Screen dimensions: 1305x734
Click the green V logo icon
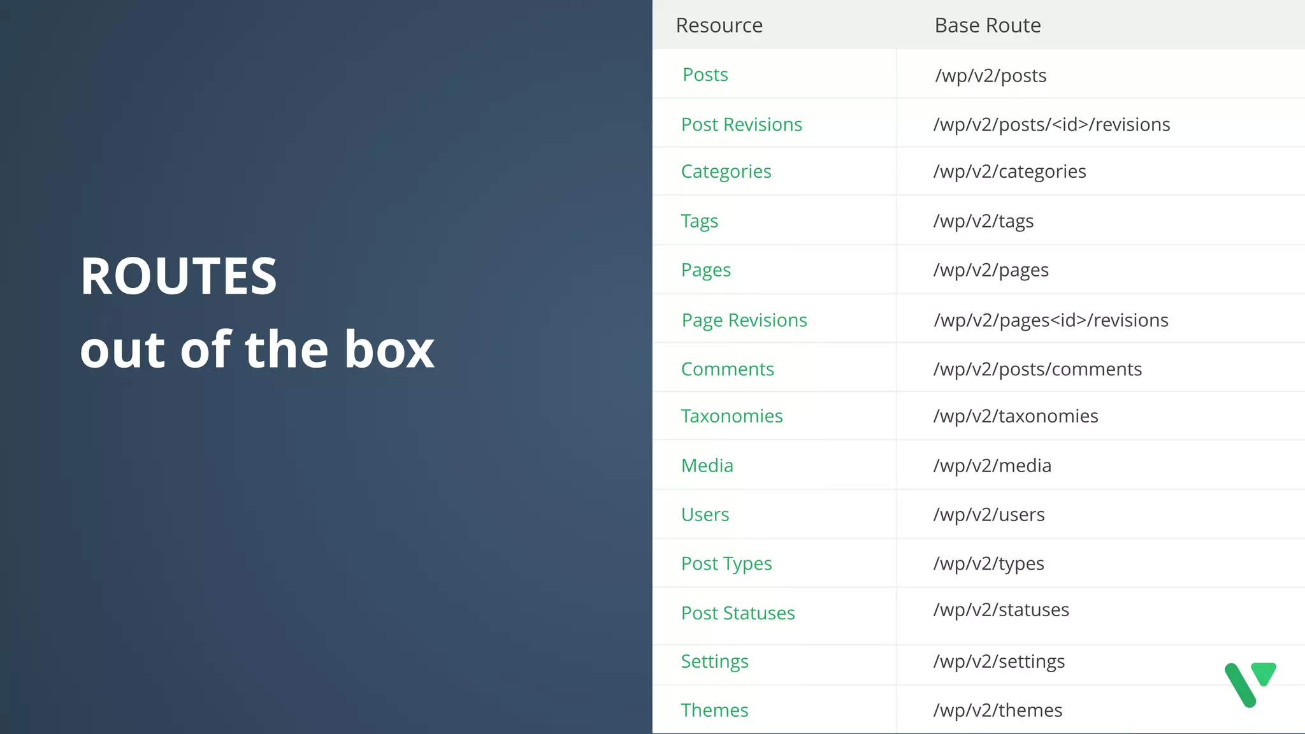[1250, 684]
